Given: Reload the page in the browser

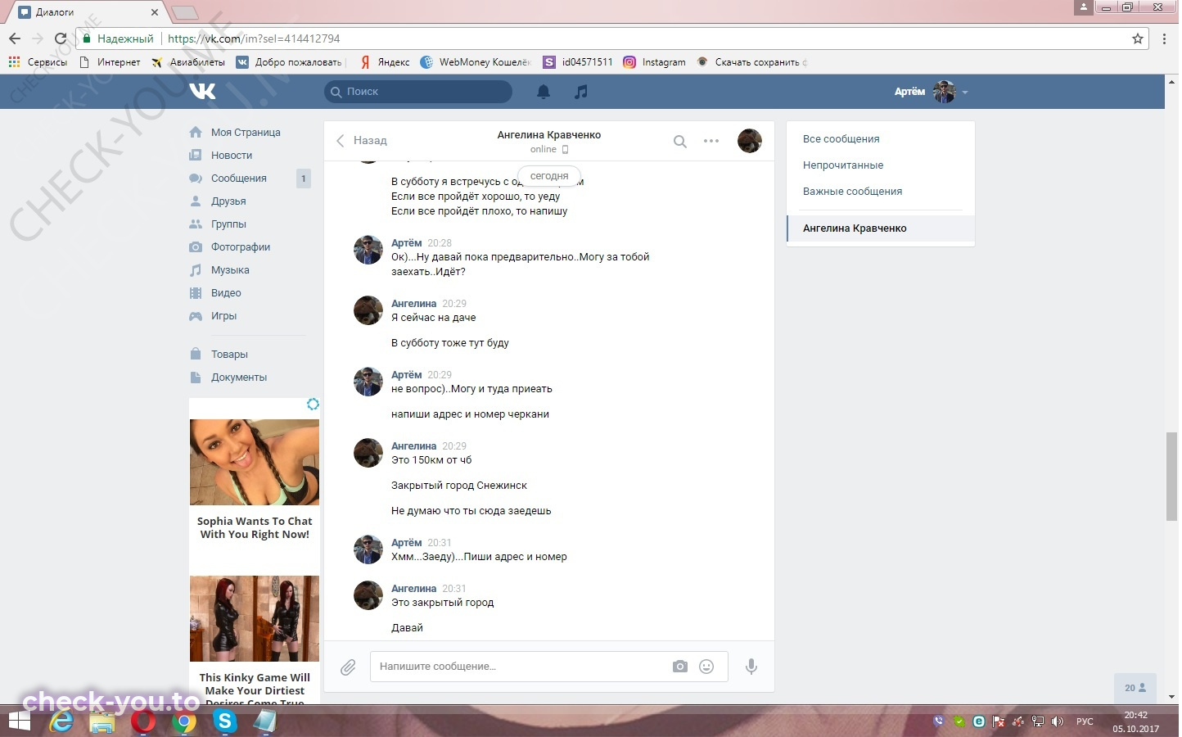Looking at the screenshot, I should coord(60,38).
